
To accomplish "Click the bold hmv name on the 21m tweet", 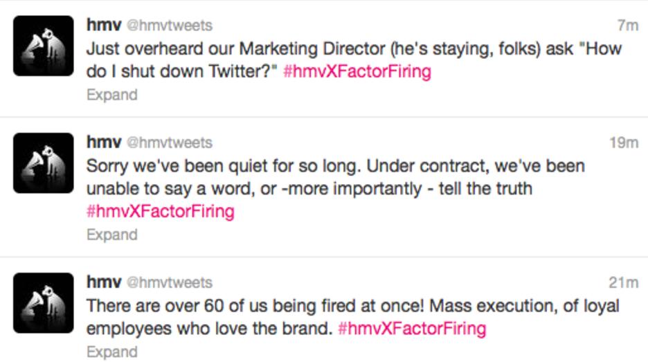I will (x=103, y=282).
